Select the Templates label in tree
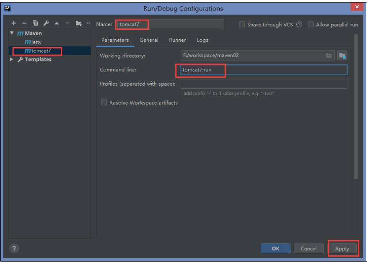Screen dimensions: 368x262 38,59
